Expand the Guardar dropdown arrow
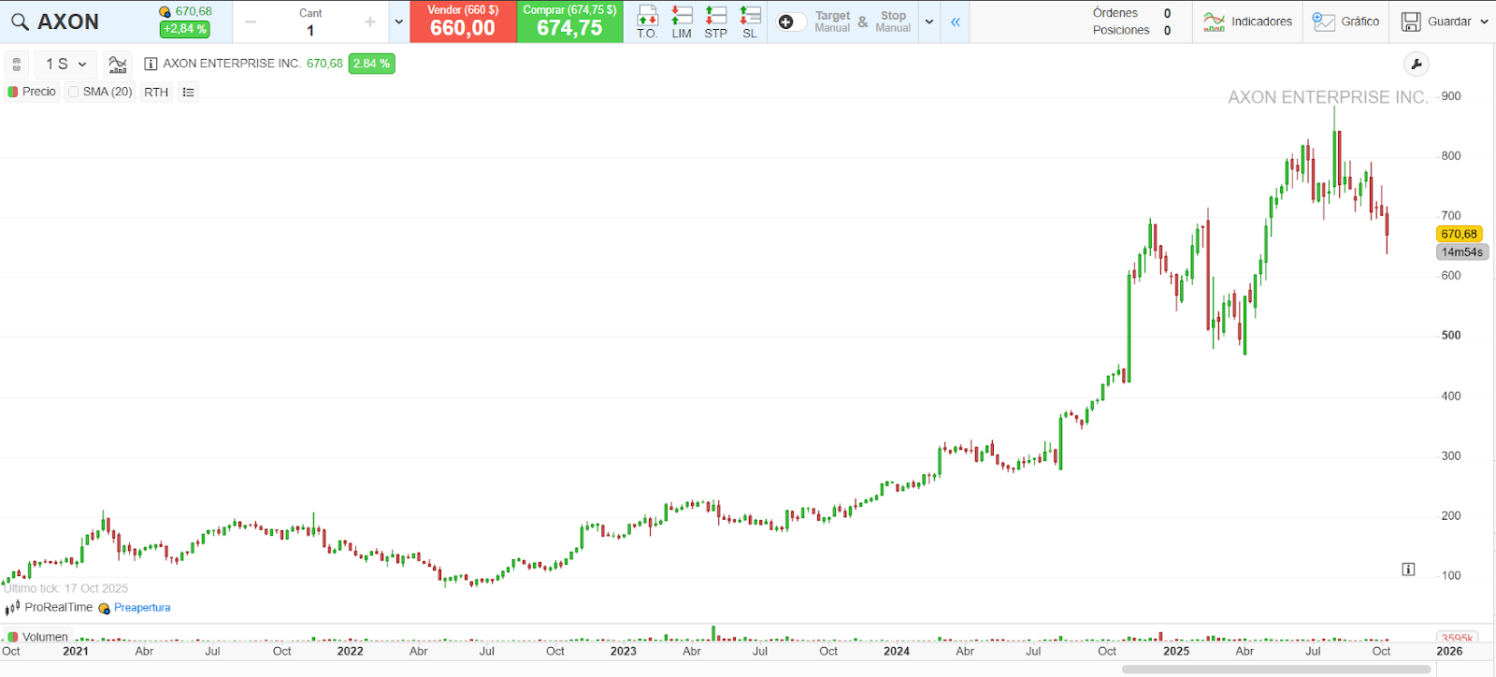The height and width of the screenshot is (677, 1496). (x=1484, y=22)
